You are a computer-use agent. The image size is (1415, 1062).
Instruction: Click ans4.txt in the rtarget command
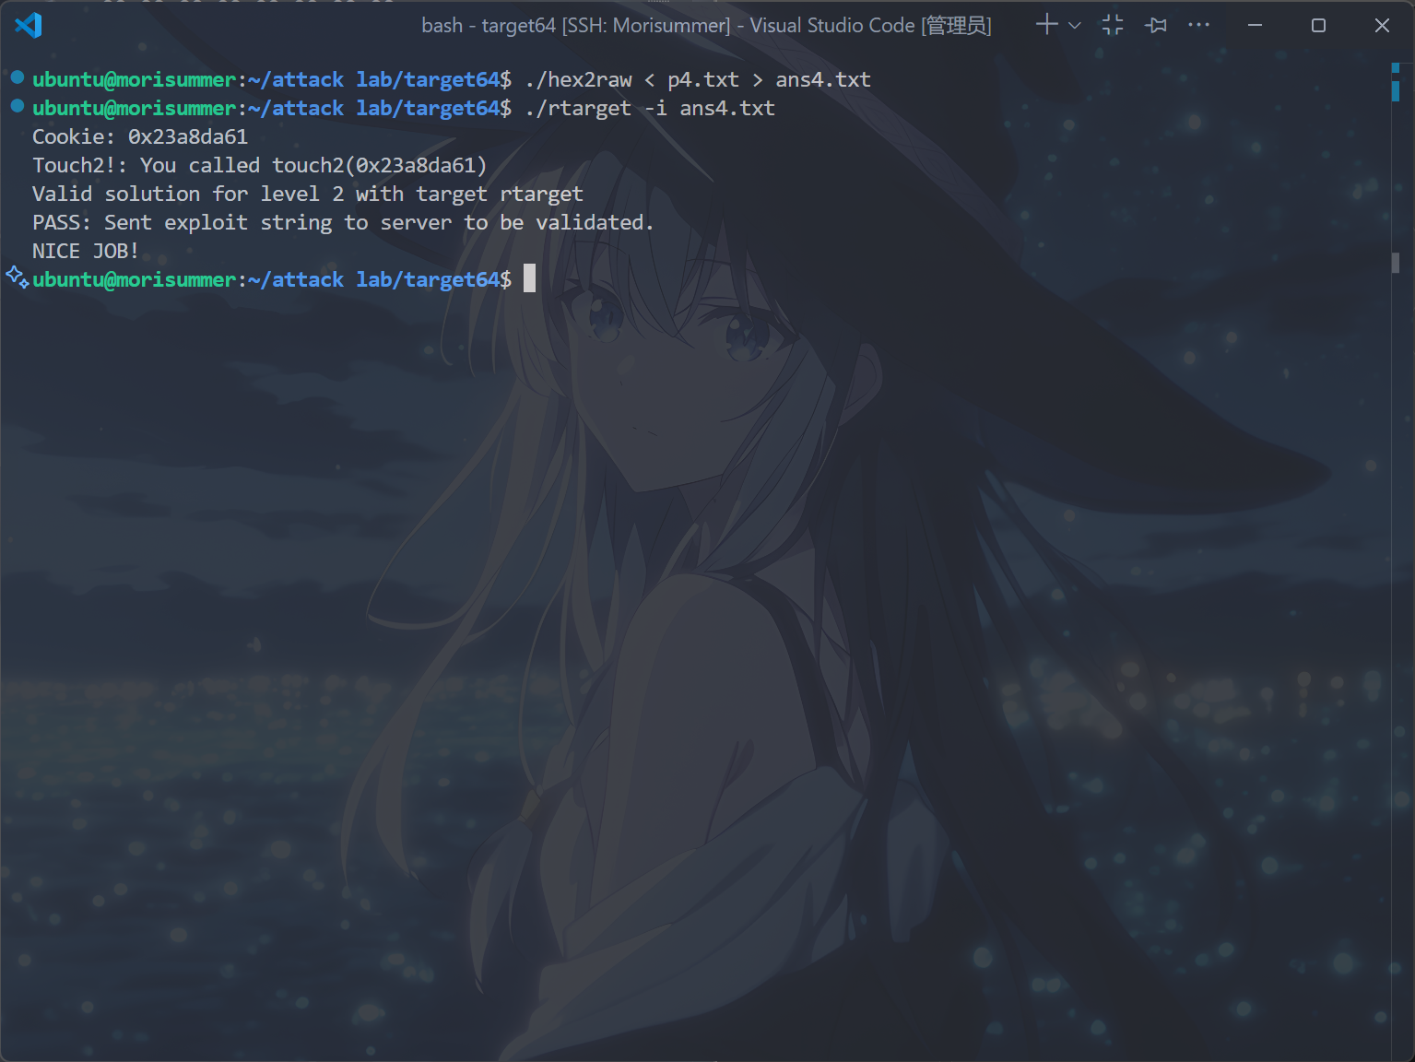click(727, 109)
